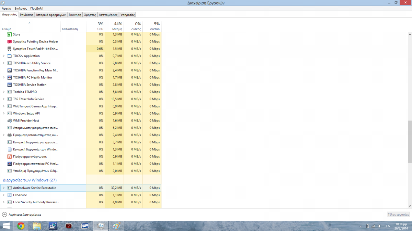Click the TSS TMachInfo Service icon
This screenshot has width=412, height=231.
pyautogui.click(x=10, y=99)
